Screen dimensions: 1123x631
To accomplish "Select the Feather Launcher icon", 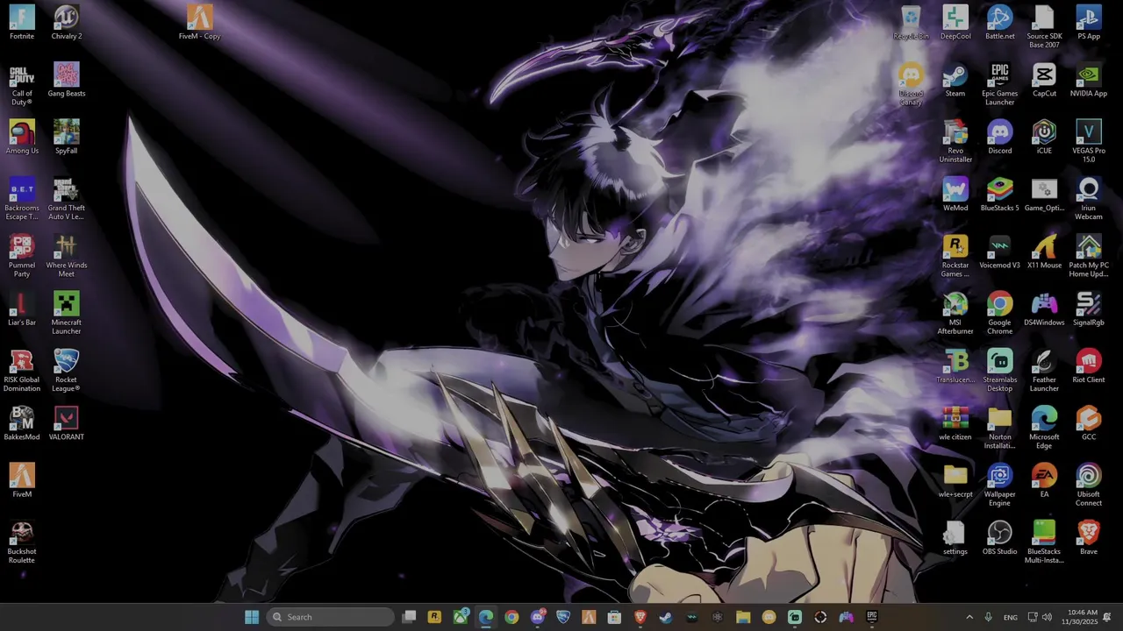I will tap(1044, 372).
